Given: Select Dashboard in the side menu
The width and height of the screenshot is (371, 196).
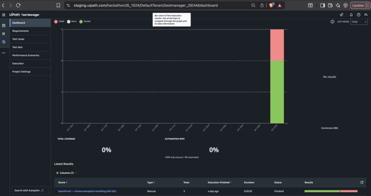Looking at the screenshot, I should pyautogui.click(x=30, y=23).
